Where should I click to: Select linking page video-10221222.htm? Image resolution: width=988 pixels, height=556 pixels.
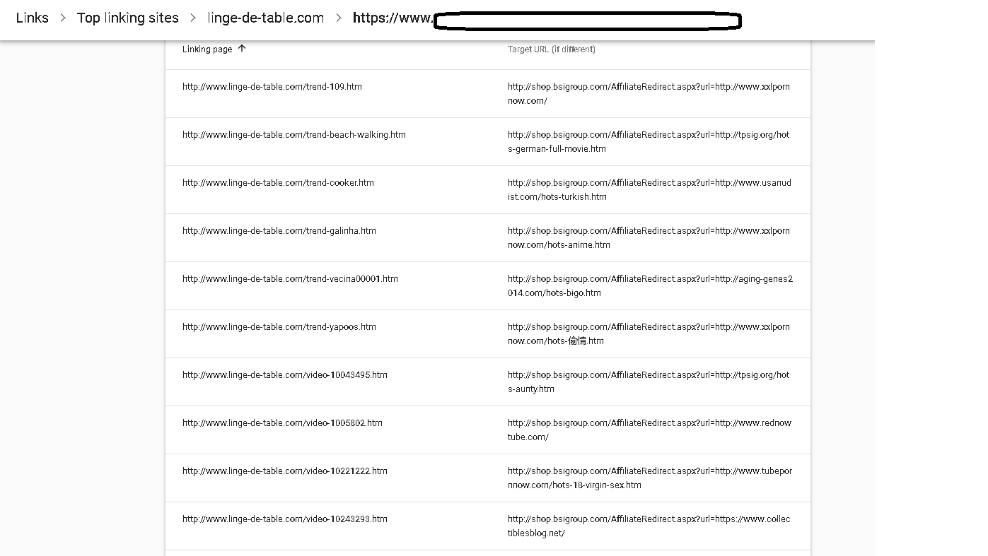point(285,471)
